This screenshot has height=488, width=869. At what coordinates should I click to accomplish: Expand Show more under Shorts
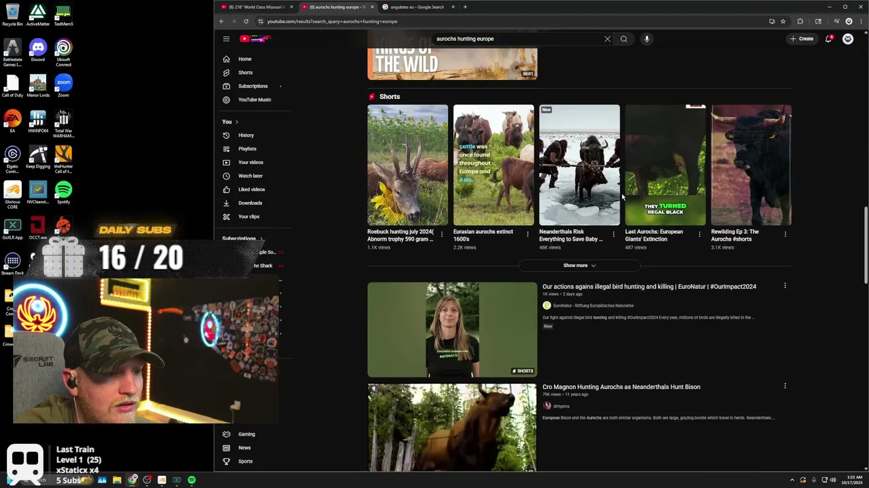pos(579,265)
